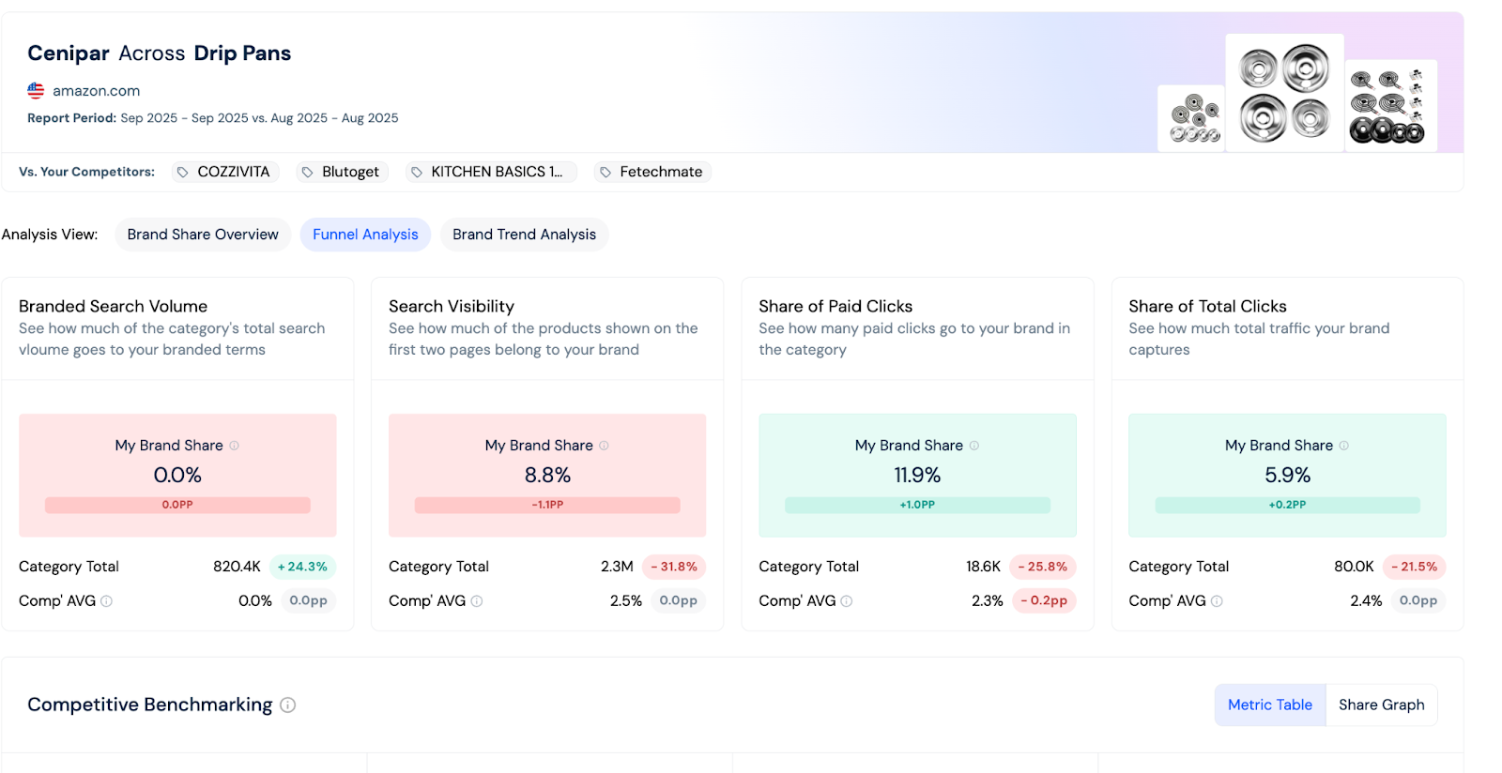Click the -21.5% category total badge
The height and width of the screenshot is (773, 1502).
(x=1414, y=567)
